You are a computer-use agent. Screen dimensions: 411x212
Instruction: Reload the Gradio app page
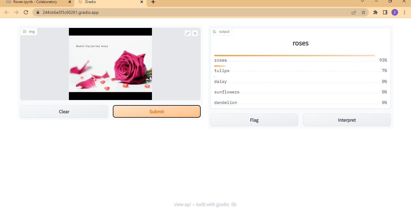[x=26, y=12]
